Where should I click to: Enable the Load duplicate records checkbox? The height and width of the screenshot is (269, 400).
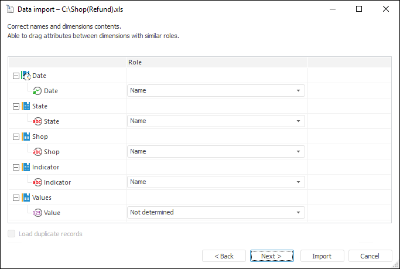[x=12, y=234]
